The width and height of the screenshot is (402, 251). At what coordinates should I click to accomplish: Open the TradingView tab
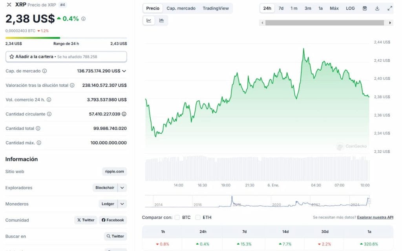tap(216, 8)
